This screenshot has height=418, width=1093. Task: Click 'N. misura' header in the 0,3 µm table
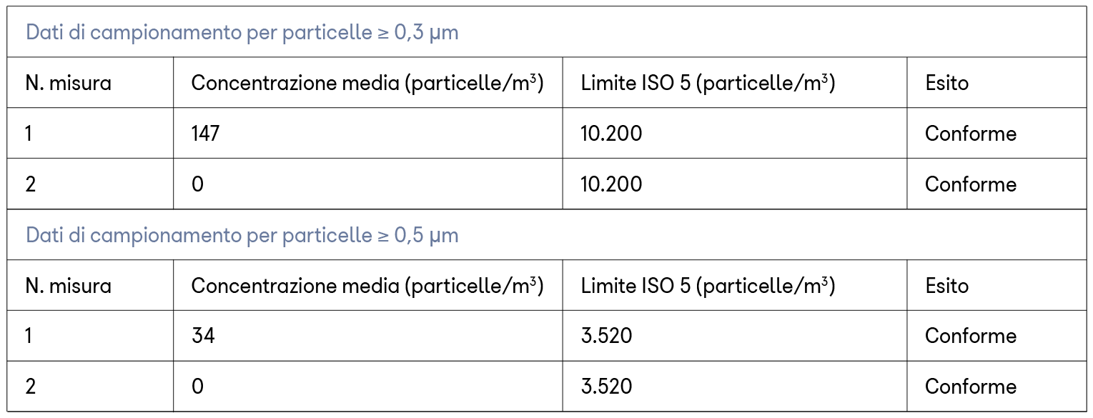click(69, 83)
